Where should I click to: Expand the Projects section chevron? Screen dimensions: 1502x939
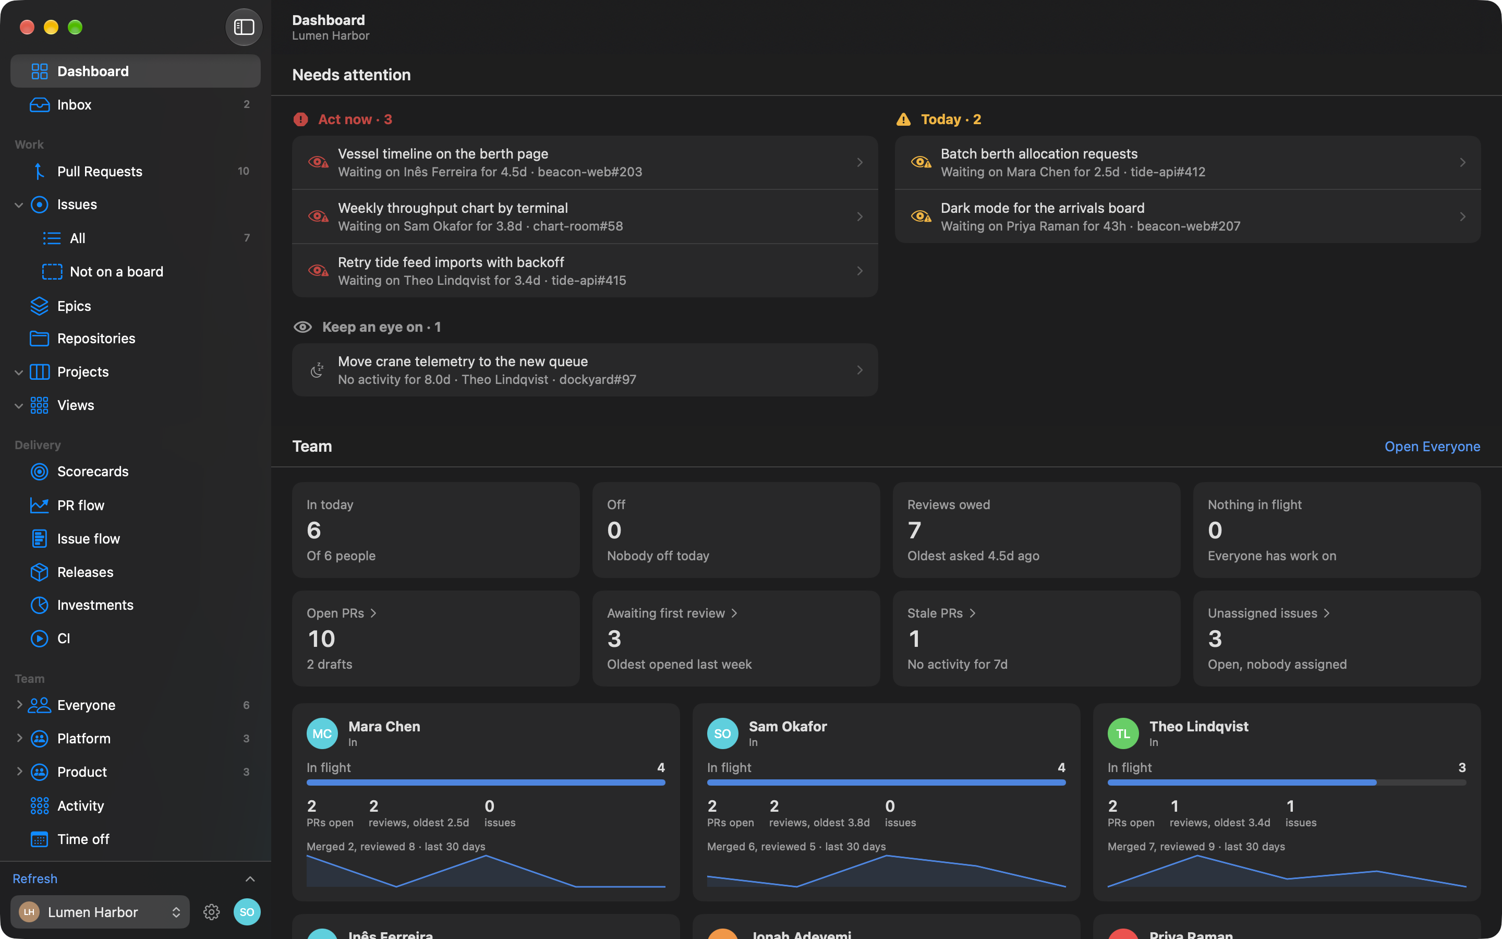19,372
